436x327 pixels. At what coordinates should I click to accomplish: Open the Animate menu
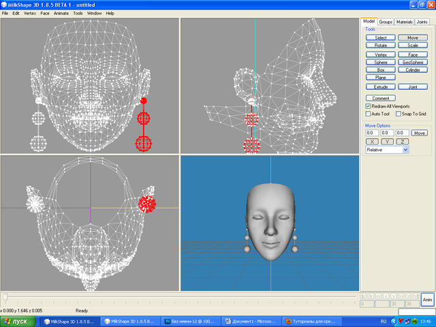coord(61,13)
